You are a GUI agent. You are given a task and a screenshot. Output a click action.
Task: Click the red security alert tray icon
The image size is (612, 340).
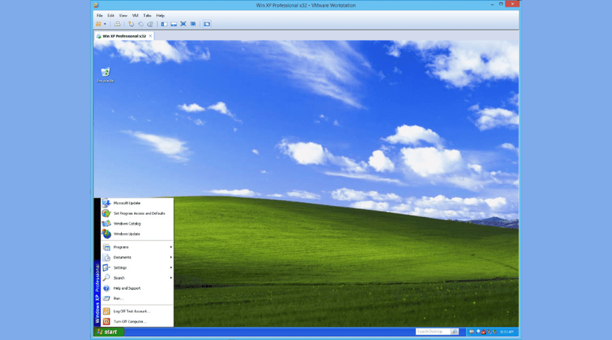[x=483, y=332]
